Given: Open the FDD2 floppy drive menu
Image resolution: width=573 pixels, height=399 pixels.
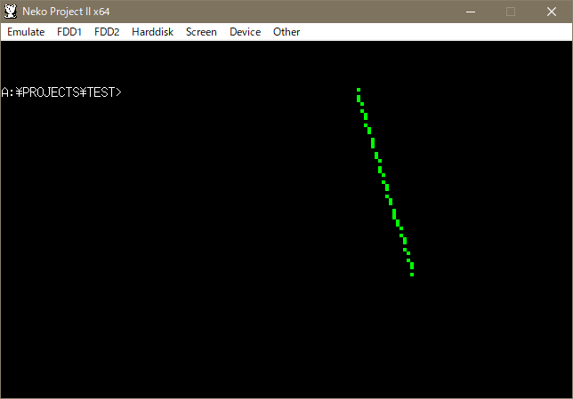Looking at the screenshot, I should coord(107,32).
